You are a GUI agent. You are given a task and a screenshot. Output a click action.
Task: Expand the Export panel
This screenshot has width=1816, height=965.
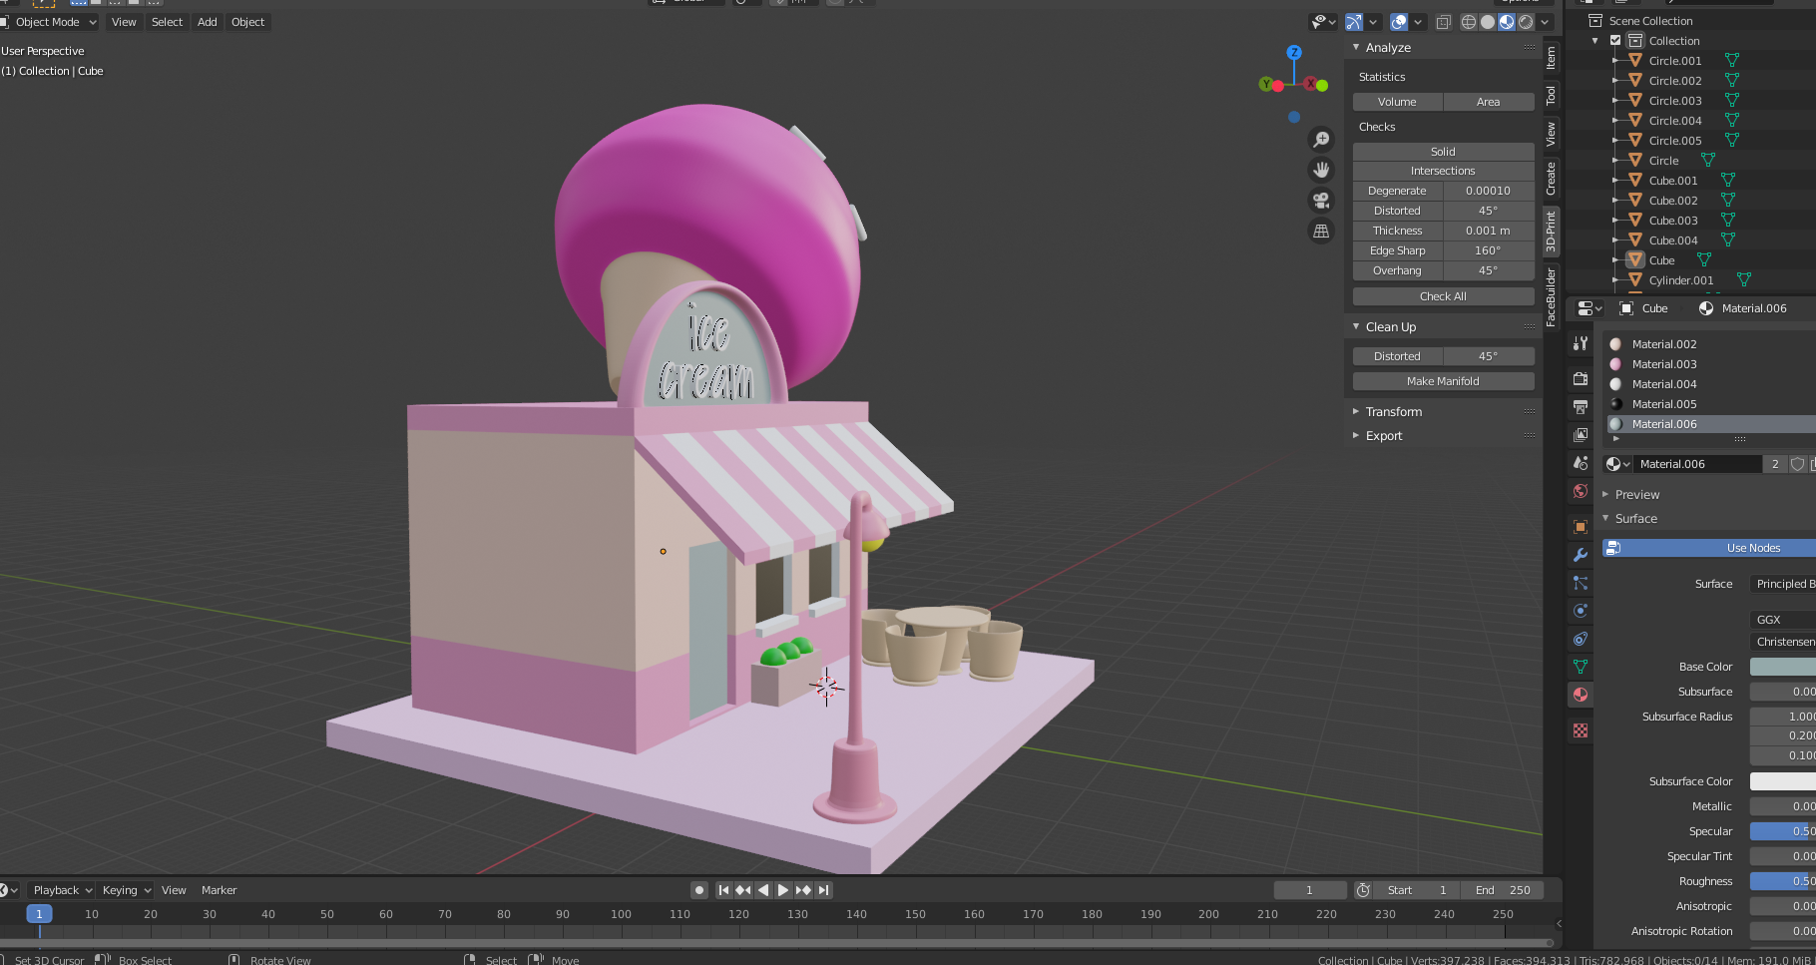(x=1383, y=436)
